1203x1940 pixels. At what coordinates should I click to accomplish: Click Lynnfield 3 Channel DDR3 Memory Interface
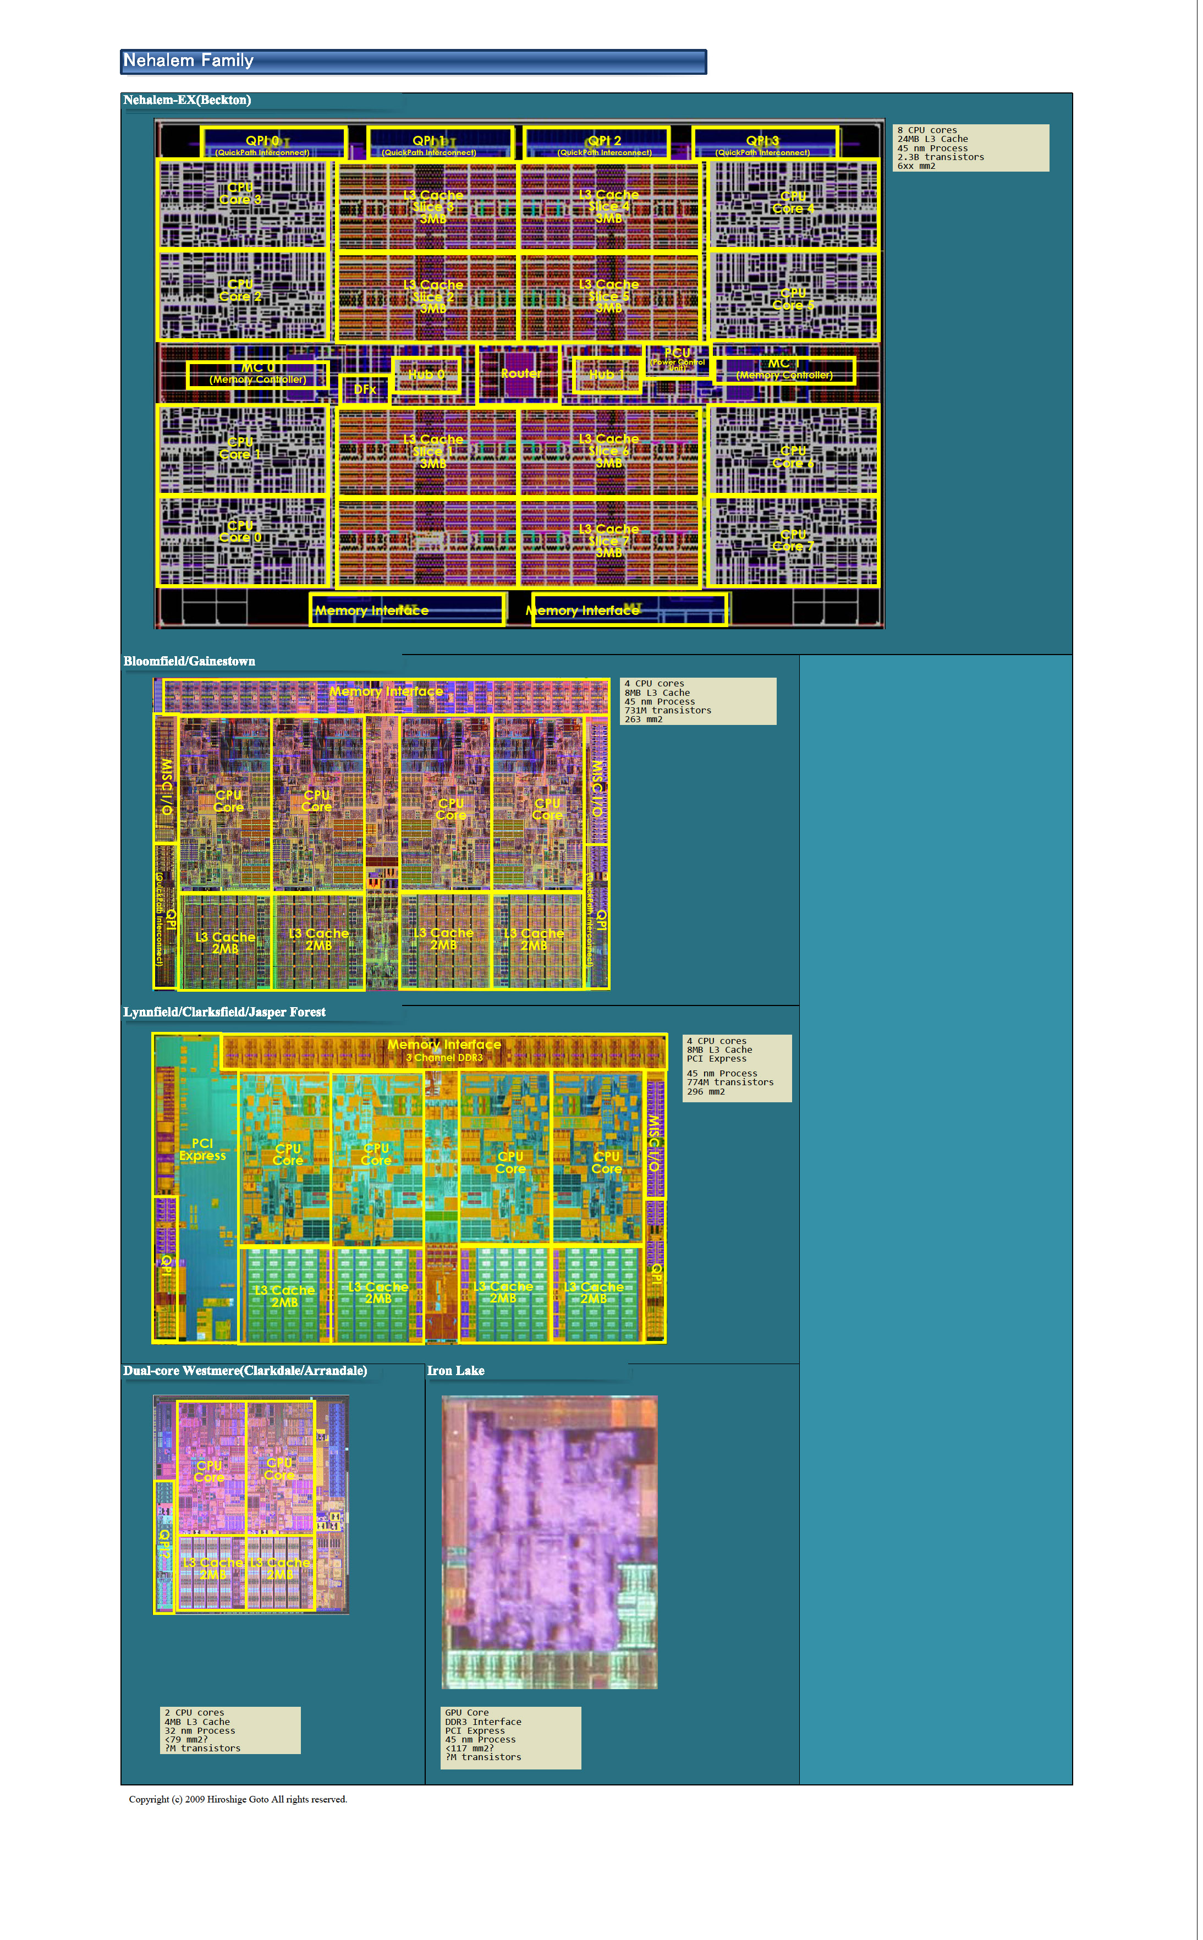pos(444,1051)
